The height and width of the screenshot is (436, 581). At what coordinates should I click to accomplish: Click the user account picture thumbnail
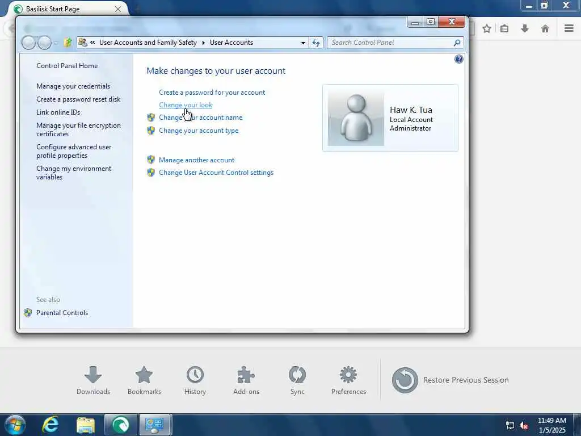pyautogui.click(x=356, y=118)
